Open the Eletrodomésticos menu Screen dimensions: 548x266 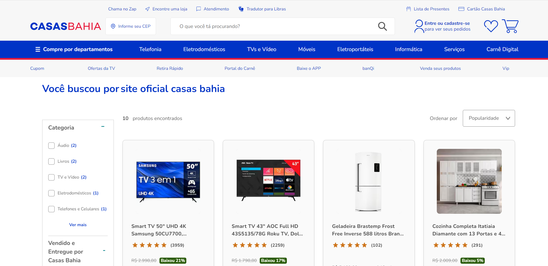204,49
